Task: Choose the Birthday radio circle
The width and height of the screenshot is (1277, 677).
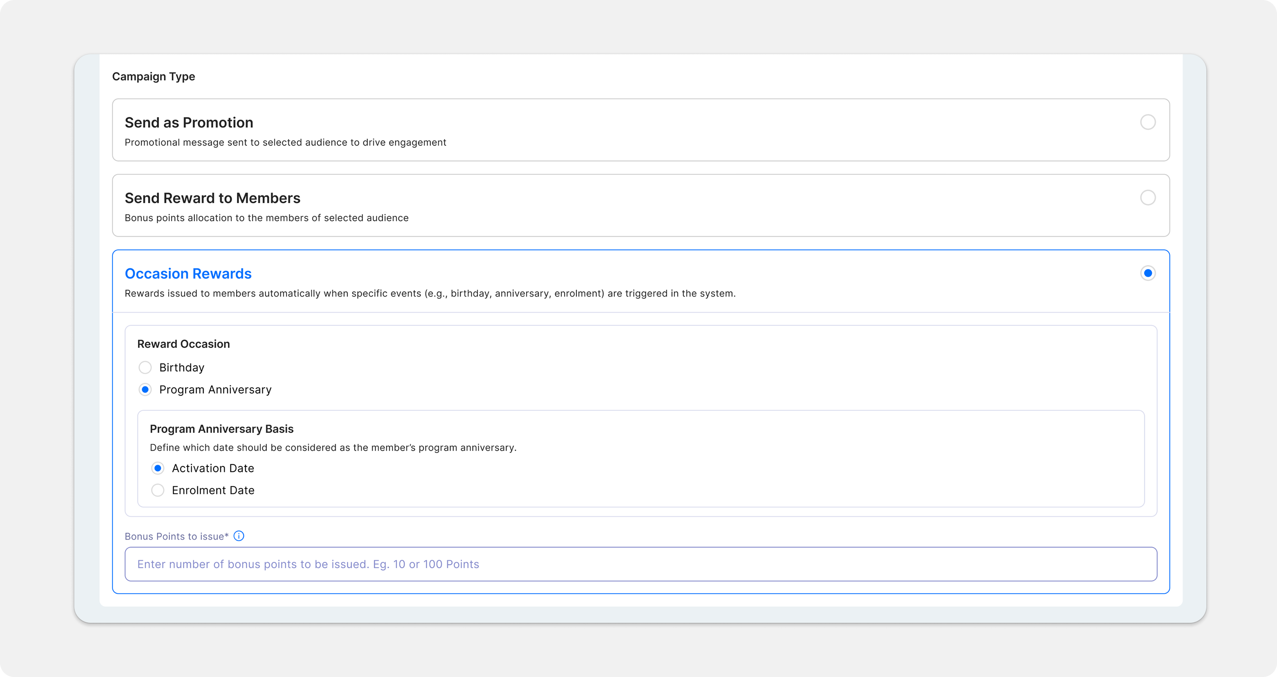Action: point(145,368)
